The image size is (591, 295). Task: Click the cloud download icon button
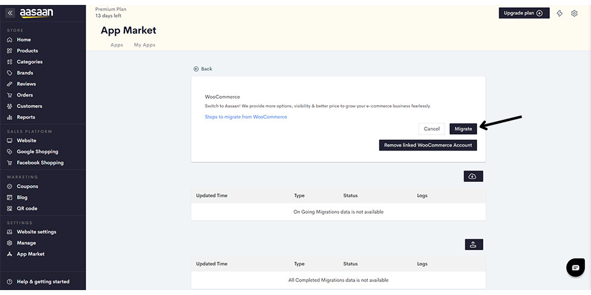473,176
